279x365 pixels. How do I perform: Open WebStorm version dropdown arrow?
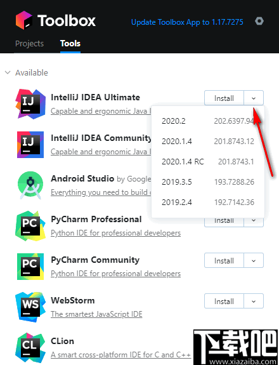click(x=254, y=302)
